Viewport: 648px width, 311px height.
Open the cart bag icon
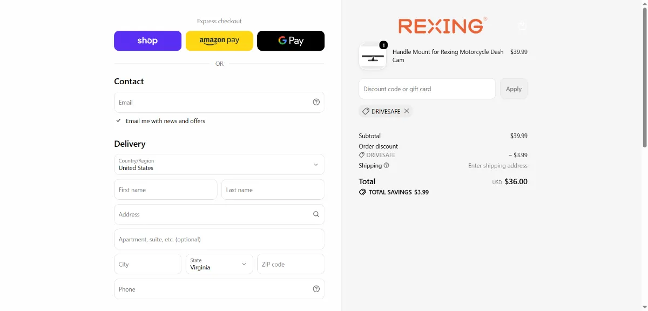522,25
